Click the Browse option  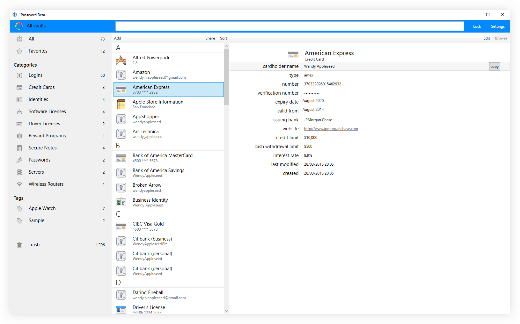(501, 38)
